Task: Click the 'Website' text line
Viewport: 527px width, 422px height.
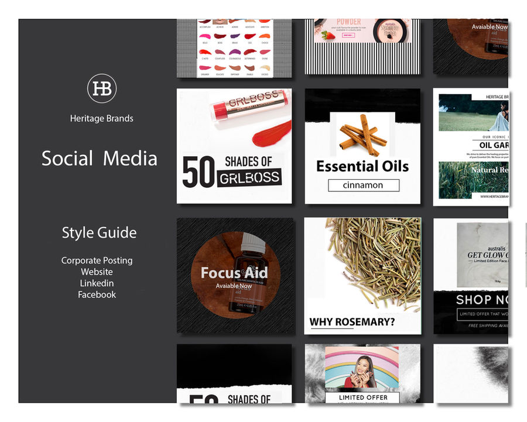Action: pos(97,272)
